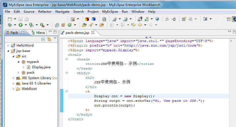Viewport: 236px width, 127px height.
Task: Maximize the Package Explorer panel
Action: tap(55, 32)
